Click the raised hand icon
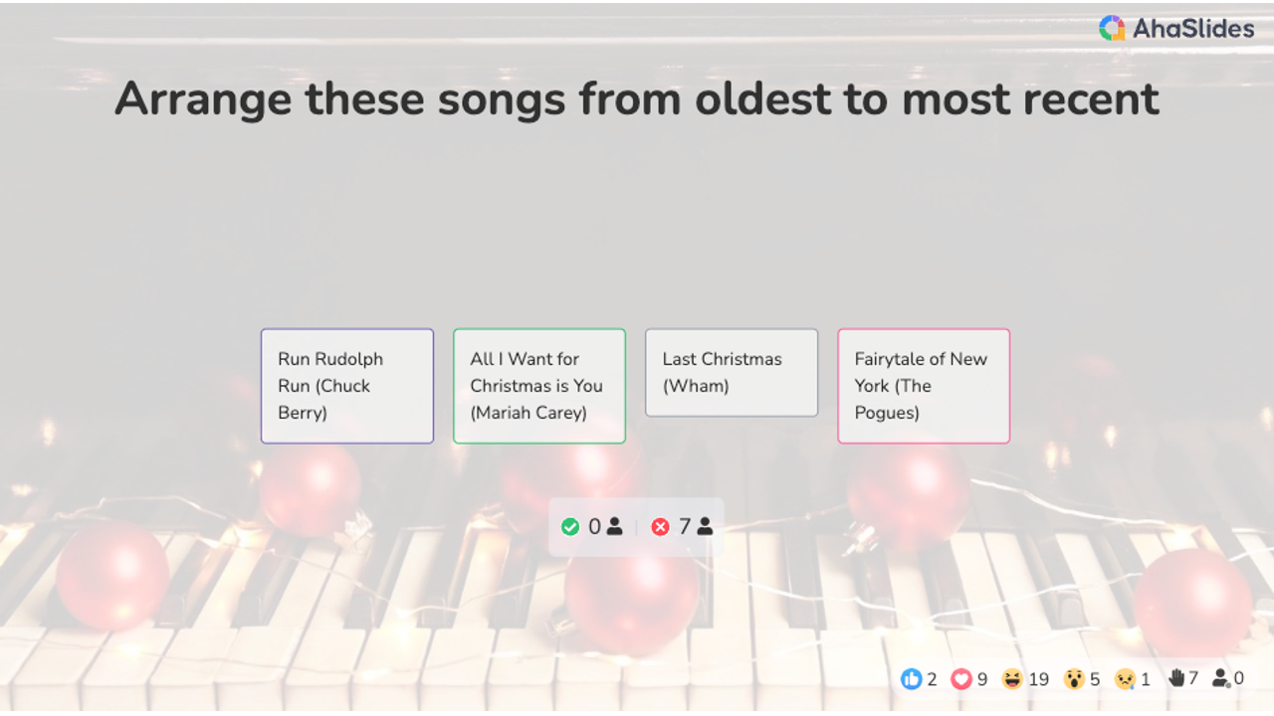 pyautogui.click(x=1176, y=678)
